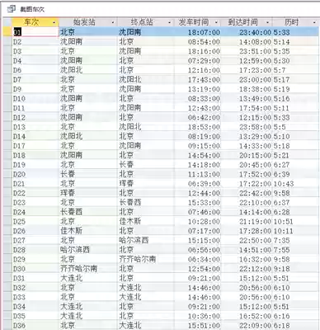The height and width of the screenshot is (330, 320).
Task: Click the row selector for train D19
Action: 7,165
